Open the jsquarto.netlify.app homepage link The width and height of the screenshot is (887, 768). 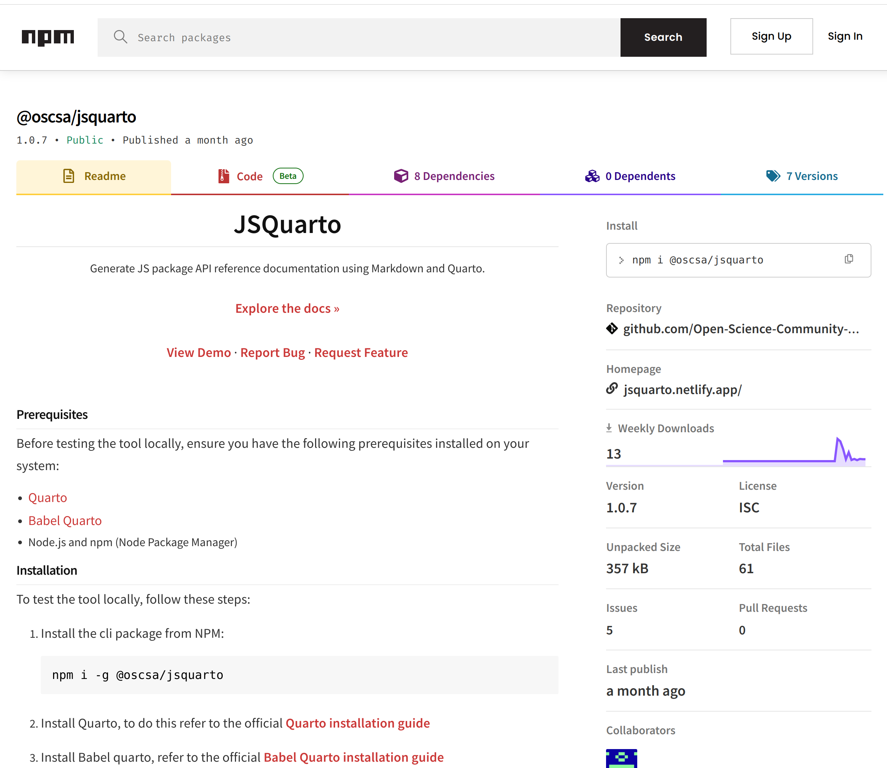[683, 390]
